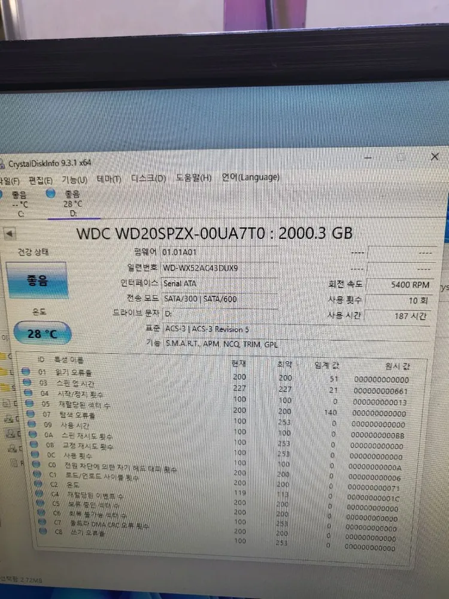Image resolution: width=449 pixels, height=599 pixels.
Task: Click the status dot of attribute C1
Action: tap(37, 474)
